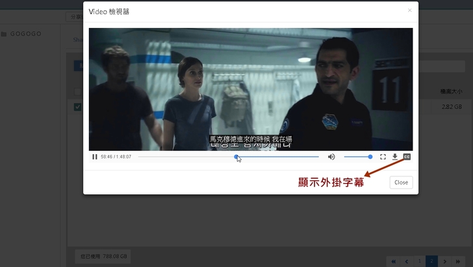Viewport: 473px width, 267px height.
Task: Click the video frame area
Action: point(251,89)
